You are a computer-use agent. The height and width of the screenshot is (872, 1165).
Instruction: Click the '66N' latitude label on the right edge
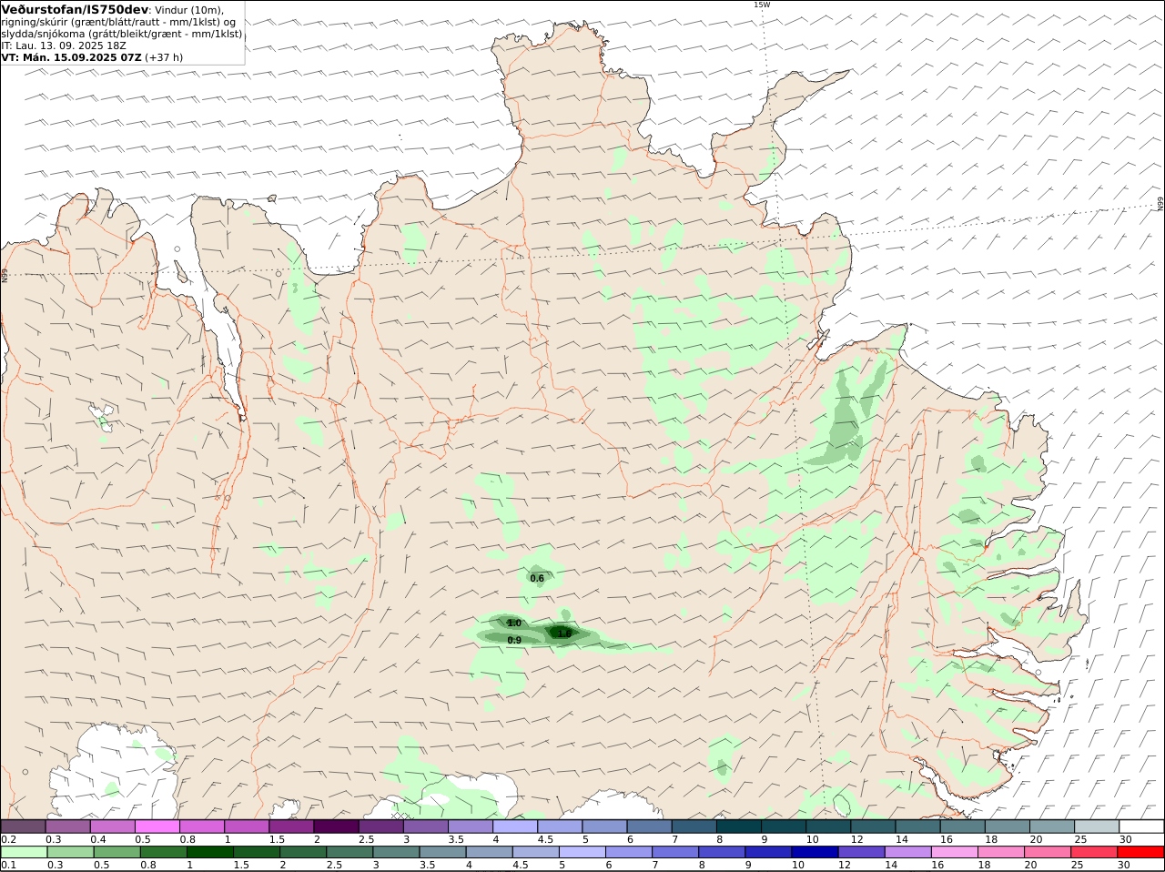(x=1160, y=204)
